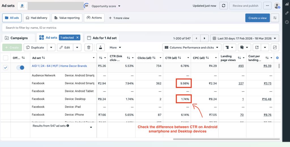Expand the Opportunity score dropdown
The width and height of the screenshot is (290, 147).
click(106, 6)
